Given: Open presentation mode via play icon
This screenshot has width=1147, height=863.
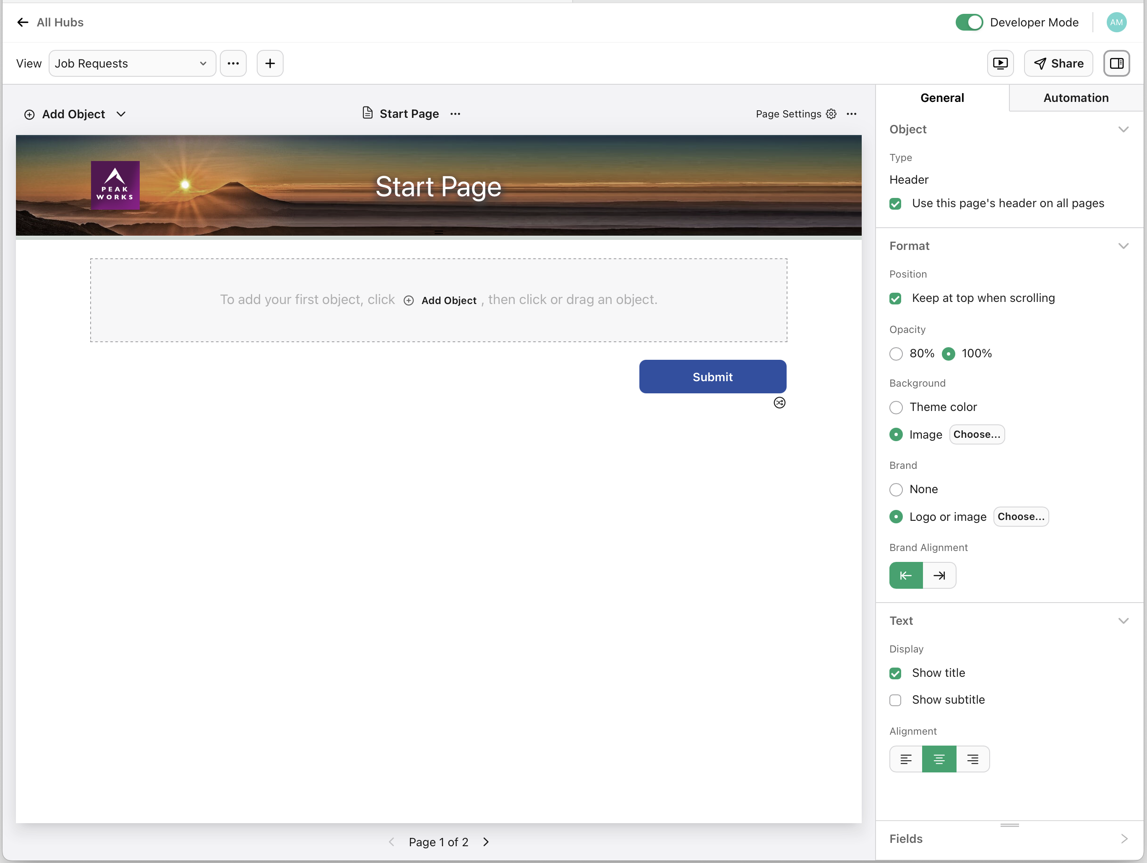Looking at the screenshot, I should tap(1000, 63).
